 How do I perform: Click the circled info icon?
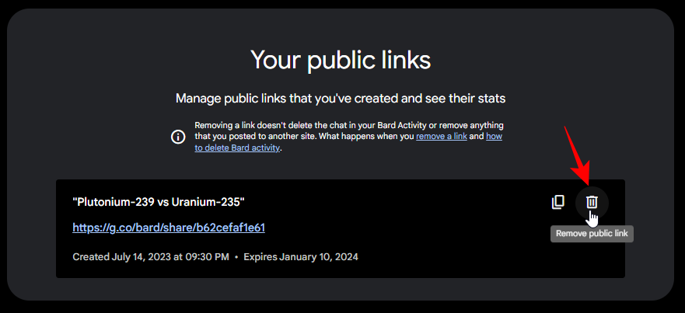pos(178,137)
